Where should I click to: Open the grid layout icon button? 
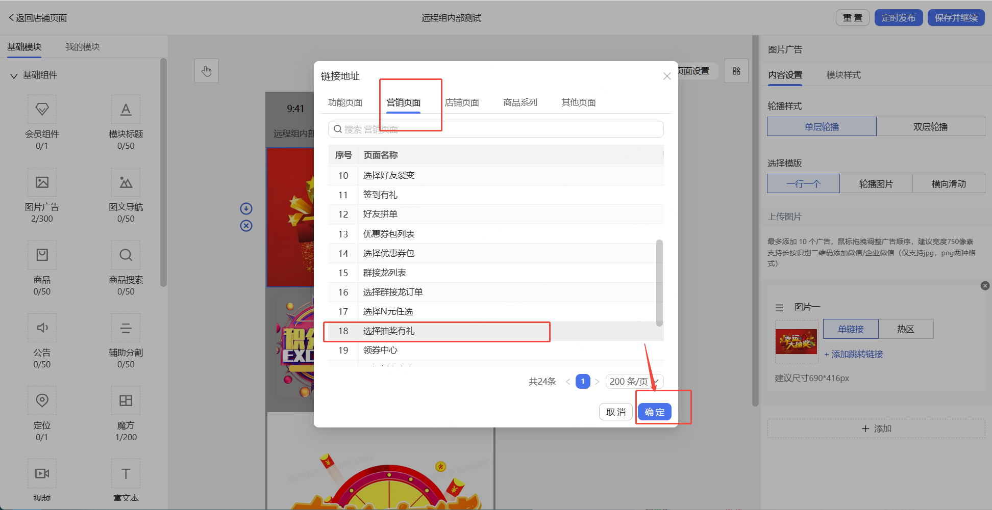pyautogui.click(x=736, y=71)
